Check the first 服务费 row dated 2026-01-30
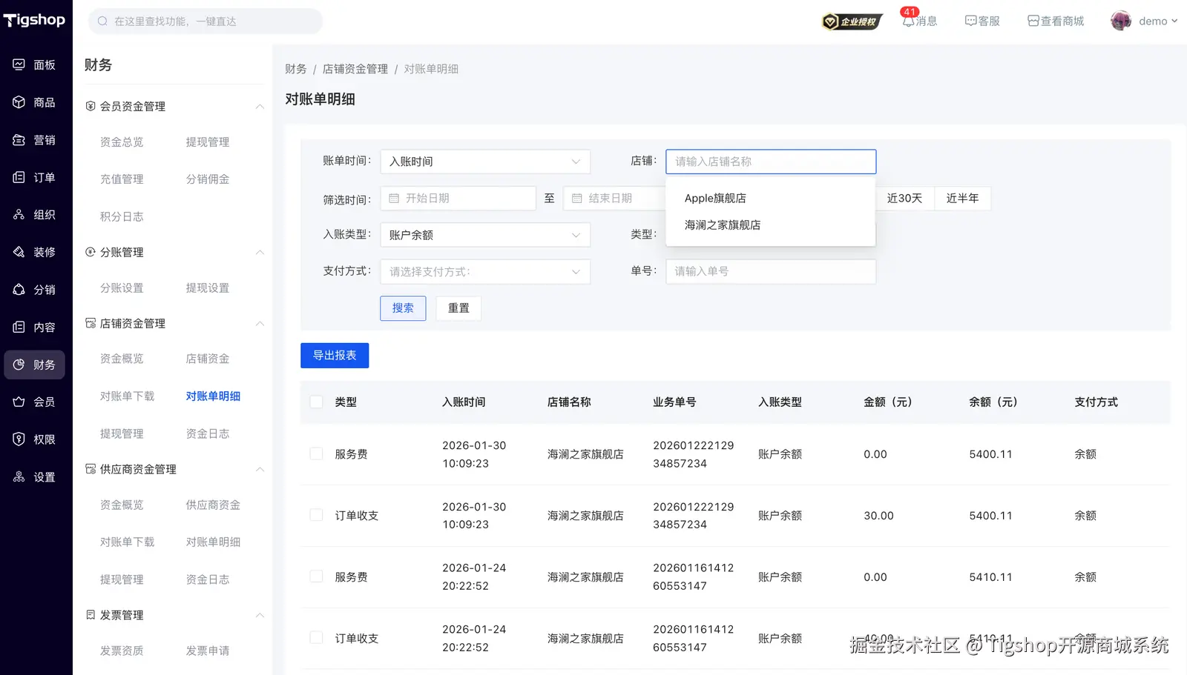The image size is (1187, 675). 316,454
